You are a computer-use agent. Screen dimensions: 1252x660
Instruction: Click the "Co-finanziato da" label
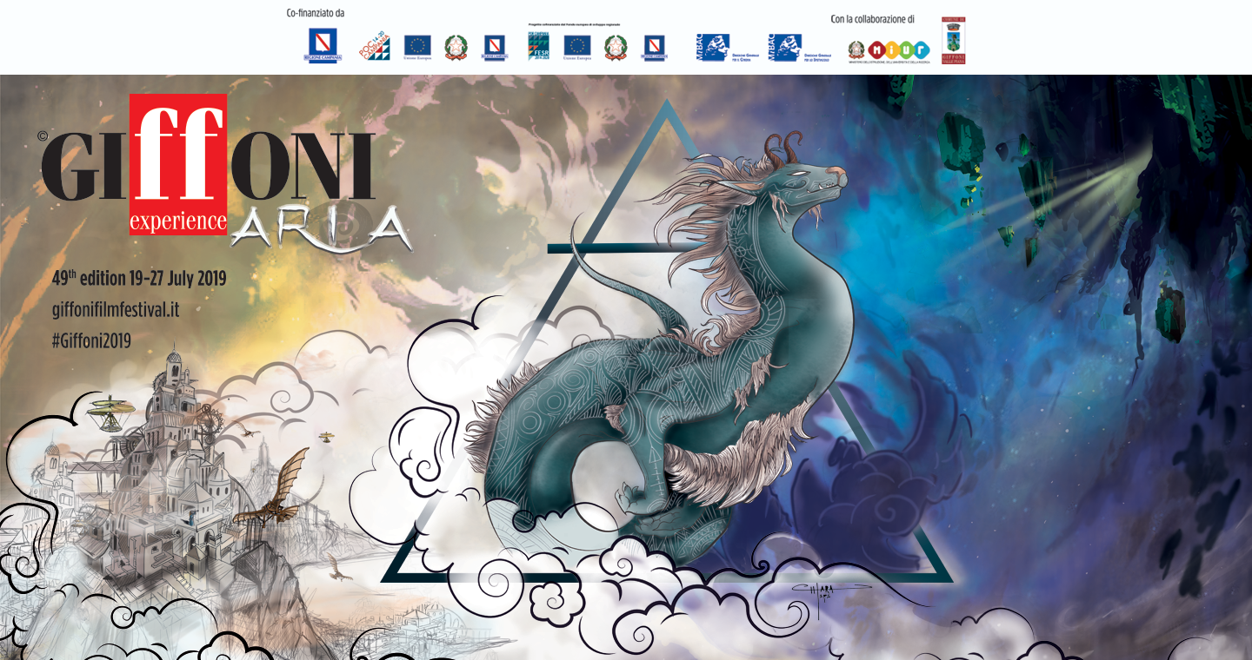(315, 13)
